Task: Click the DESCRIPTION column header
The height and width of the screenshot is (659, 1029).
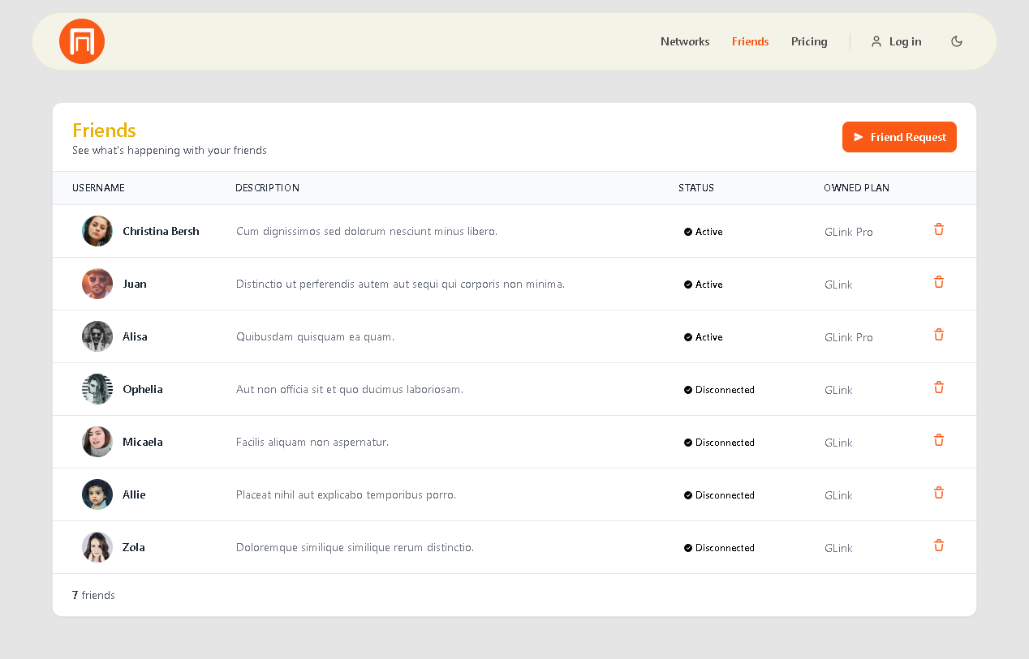Action: [x=267, y=188]
